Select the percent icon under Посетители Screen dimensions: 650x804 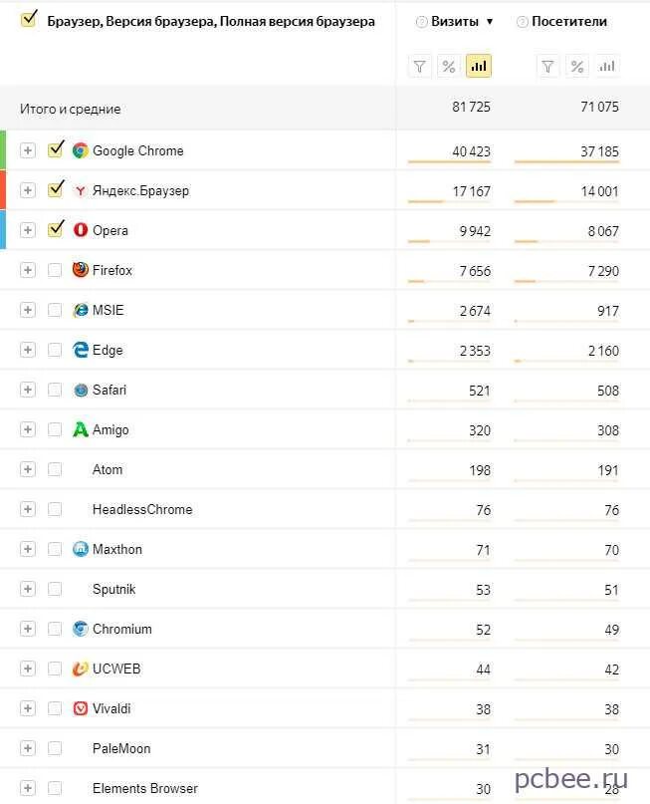coord(577,67)
